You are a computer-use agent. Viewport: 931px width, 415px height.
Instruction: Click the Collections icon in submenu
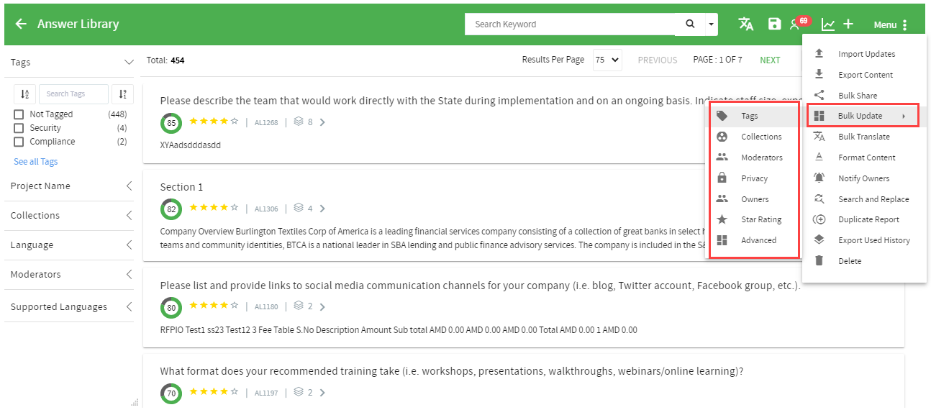(x=722, y=137)
